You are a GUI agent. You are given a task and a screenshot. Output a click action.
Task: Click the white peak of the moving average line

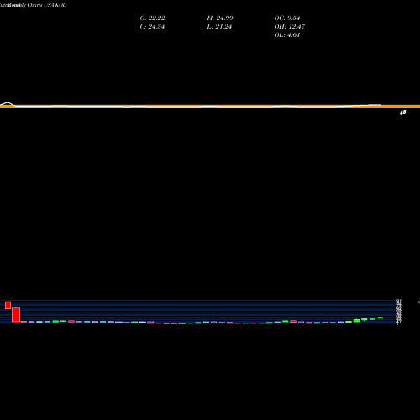(x=8, y=102)
